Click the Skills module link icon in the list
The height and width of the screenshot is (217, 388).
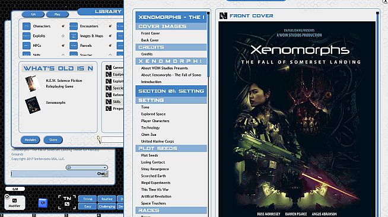(x=109, y=101)
